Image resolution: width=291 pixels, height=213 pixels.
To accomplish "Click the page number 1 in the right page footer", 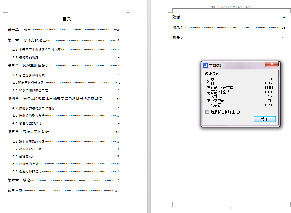I will click(231, 208).
